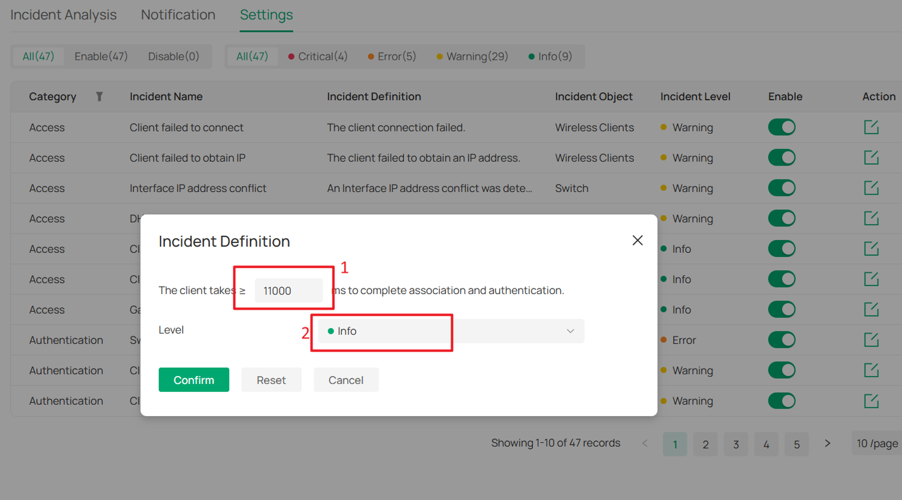Go to page 4
Viewport: 902px width, 500px height.
[766, 444]
